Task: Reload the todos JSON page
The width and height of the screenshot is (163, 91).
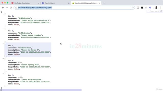Action: tap(11, 8)
